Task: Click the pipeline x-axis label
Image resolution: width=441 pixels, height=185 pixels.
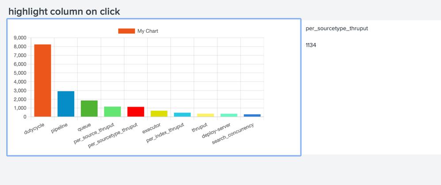Action: 59,128
